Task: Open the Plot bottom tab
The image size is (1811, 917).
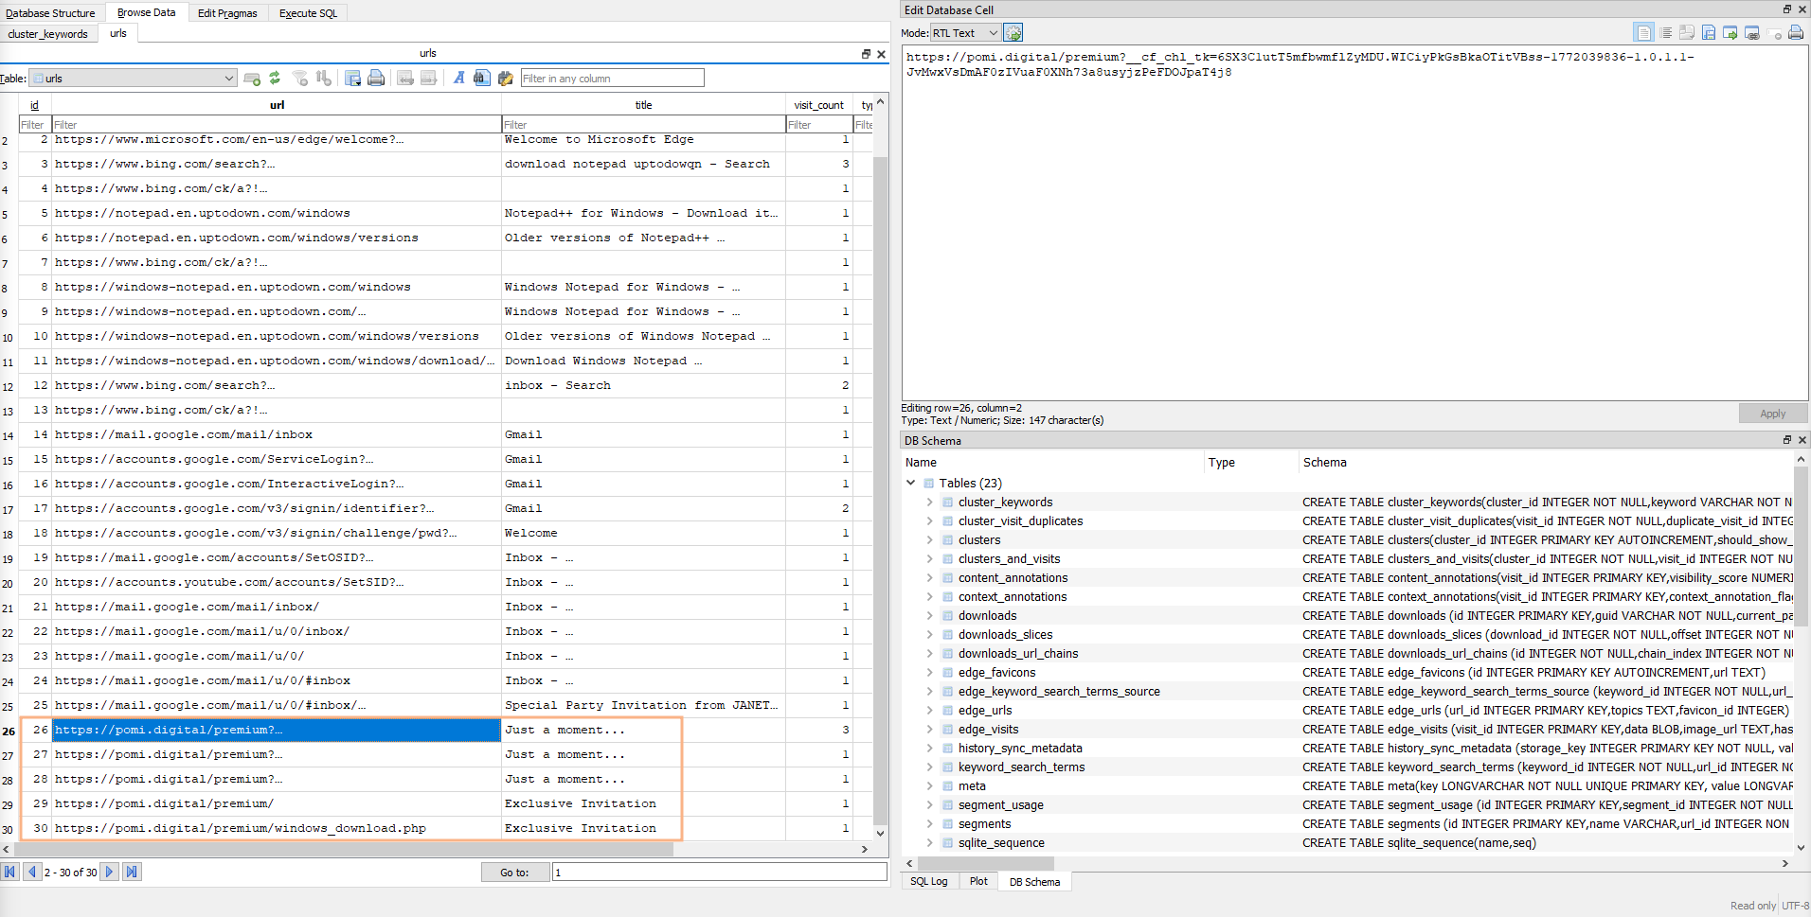Action: pos(978,882)
